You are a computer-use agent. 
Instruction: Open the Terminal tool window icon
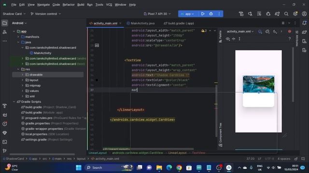(4, 142)
